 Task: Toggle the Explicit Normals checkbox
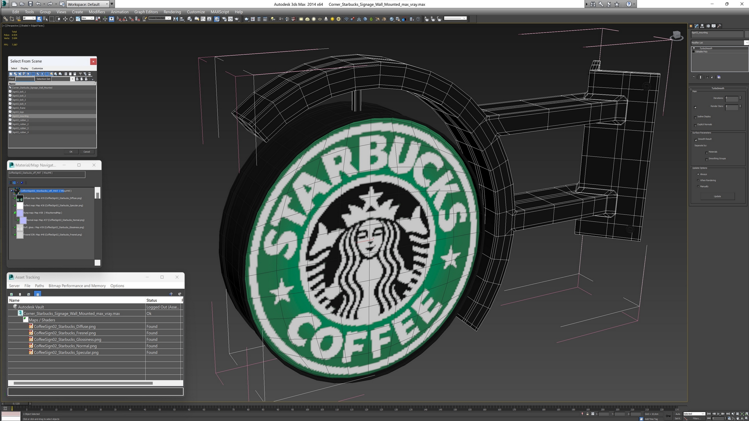(x=696, y=125)
